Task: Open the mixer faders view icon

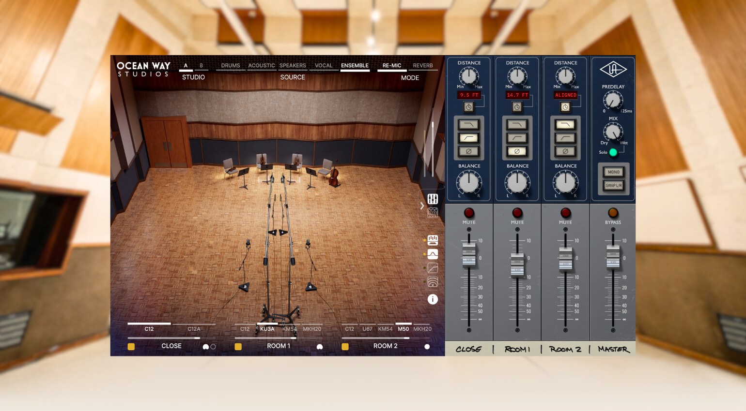Action: tap(433, 199)
